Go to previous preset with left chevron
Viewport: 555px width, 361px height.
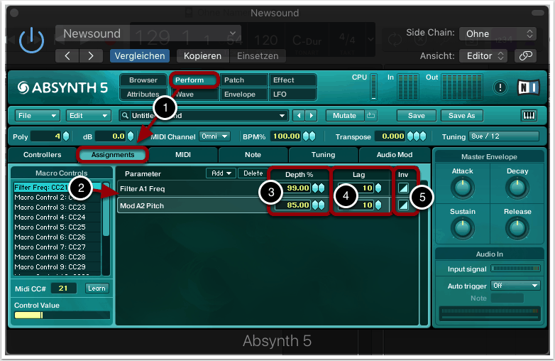(x=67, y=55)
